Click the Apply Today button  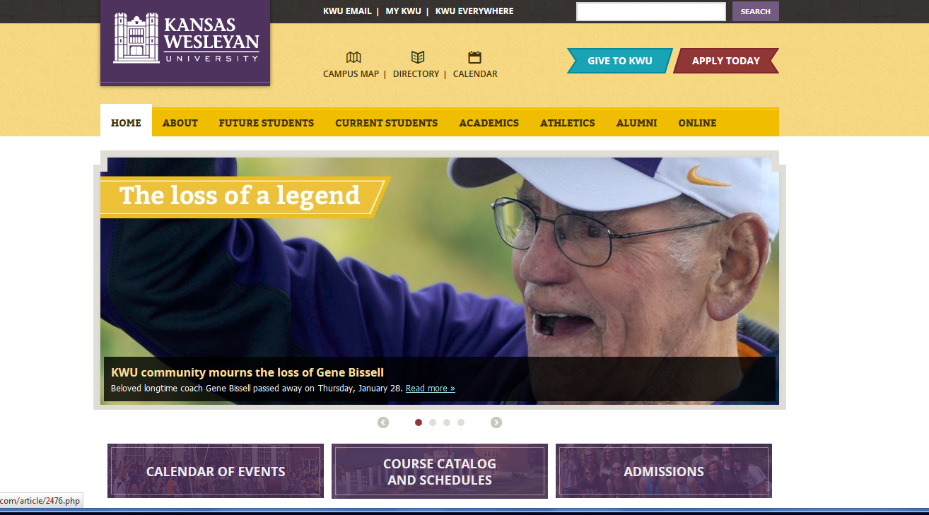pyautogui.click(x=726, y=61)
